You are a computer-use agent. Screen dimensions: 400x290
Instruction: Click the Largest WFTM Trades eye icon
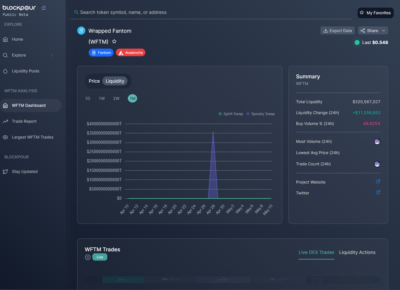[5, 137]
